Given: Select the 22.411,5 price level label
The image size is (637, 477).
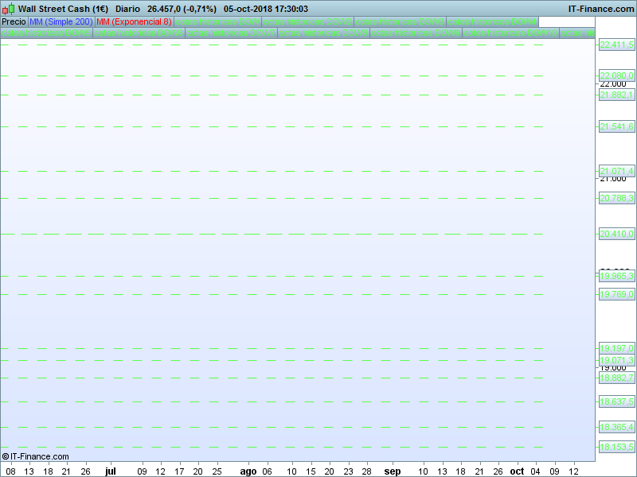Looking at the screenshot, I should [616, 45].
